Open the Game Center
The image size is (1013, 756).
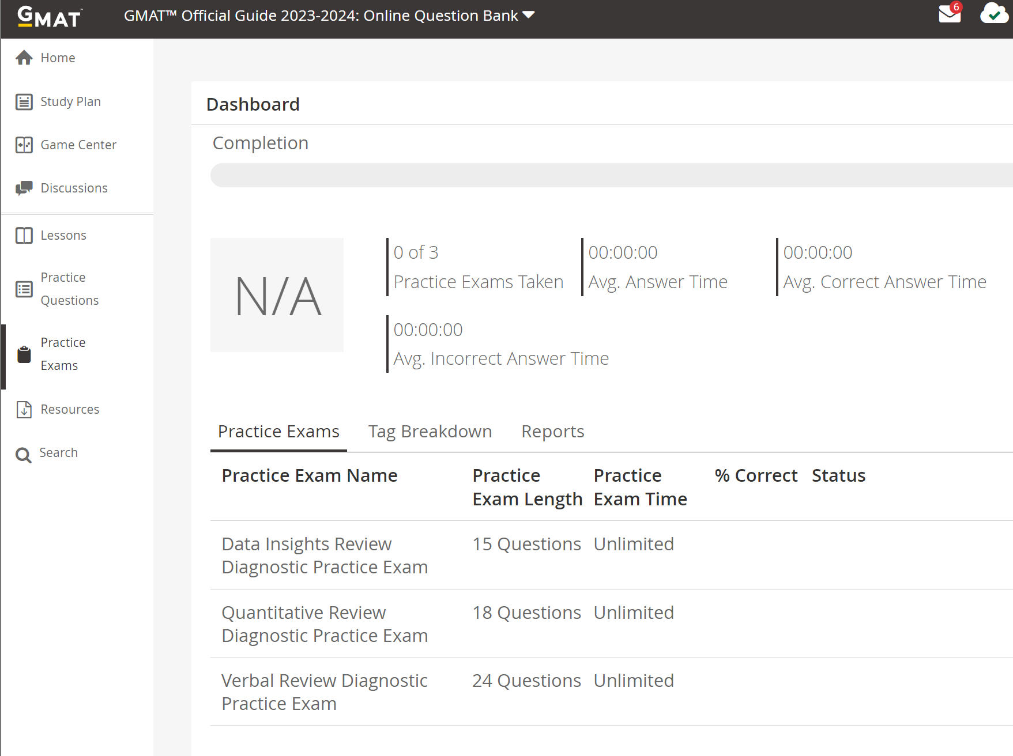coord(78,145)
